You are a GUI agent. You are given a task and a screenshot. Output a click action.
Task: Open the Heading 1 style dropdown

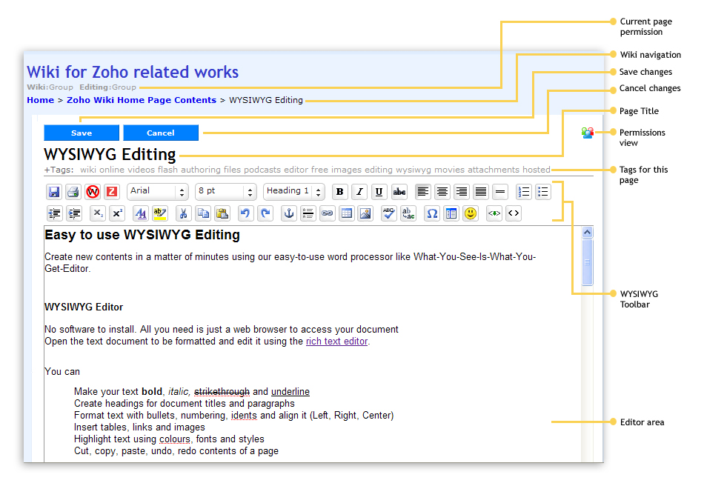point(294,192)
